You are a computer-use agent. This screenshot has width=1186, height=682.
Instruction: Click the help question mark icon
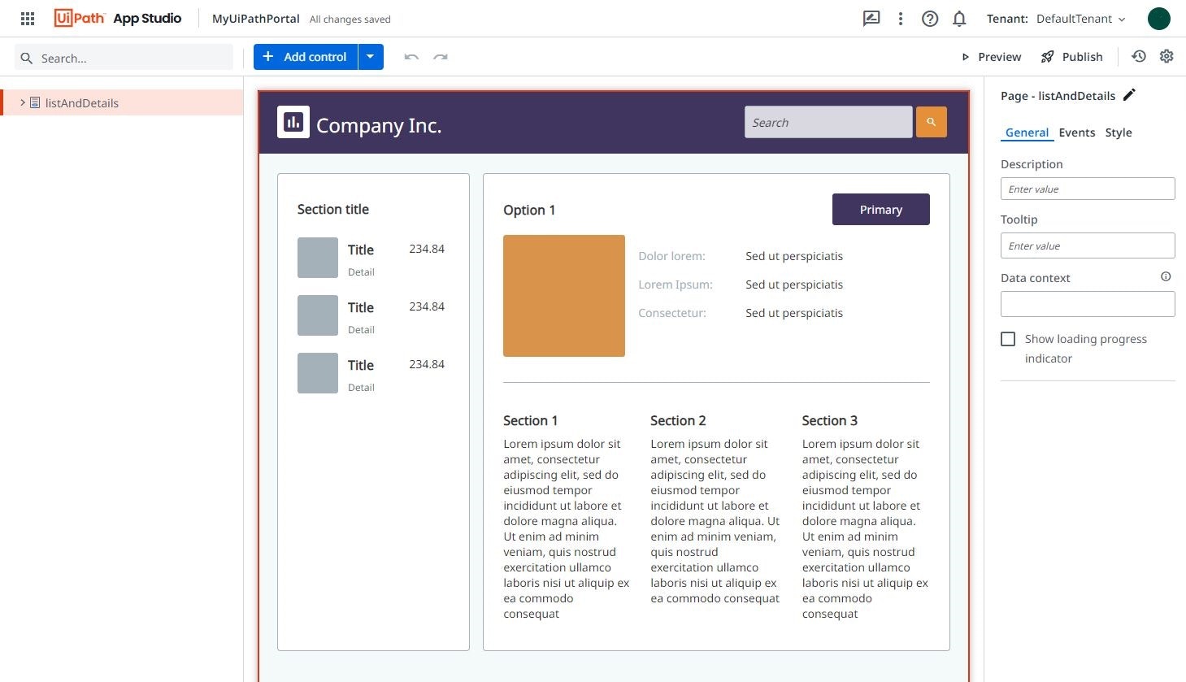[x=930, y=18]
